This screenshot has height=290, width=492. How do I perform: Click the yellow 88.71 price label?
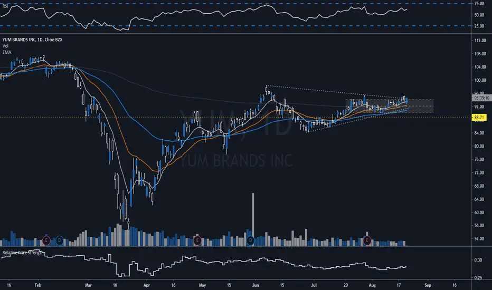point(479,118)
